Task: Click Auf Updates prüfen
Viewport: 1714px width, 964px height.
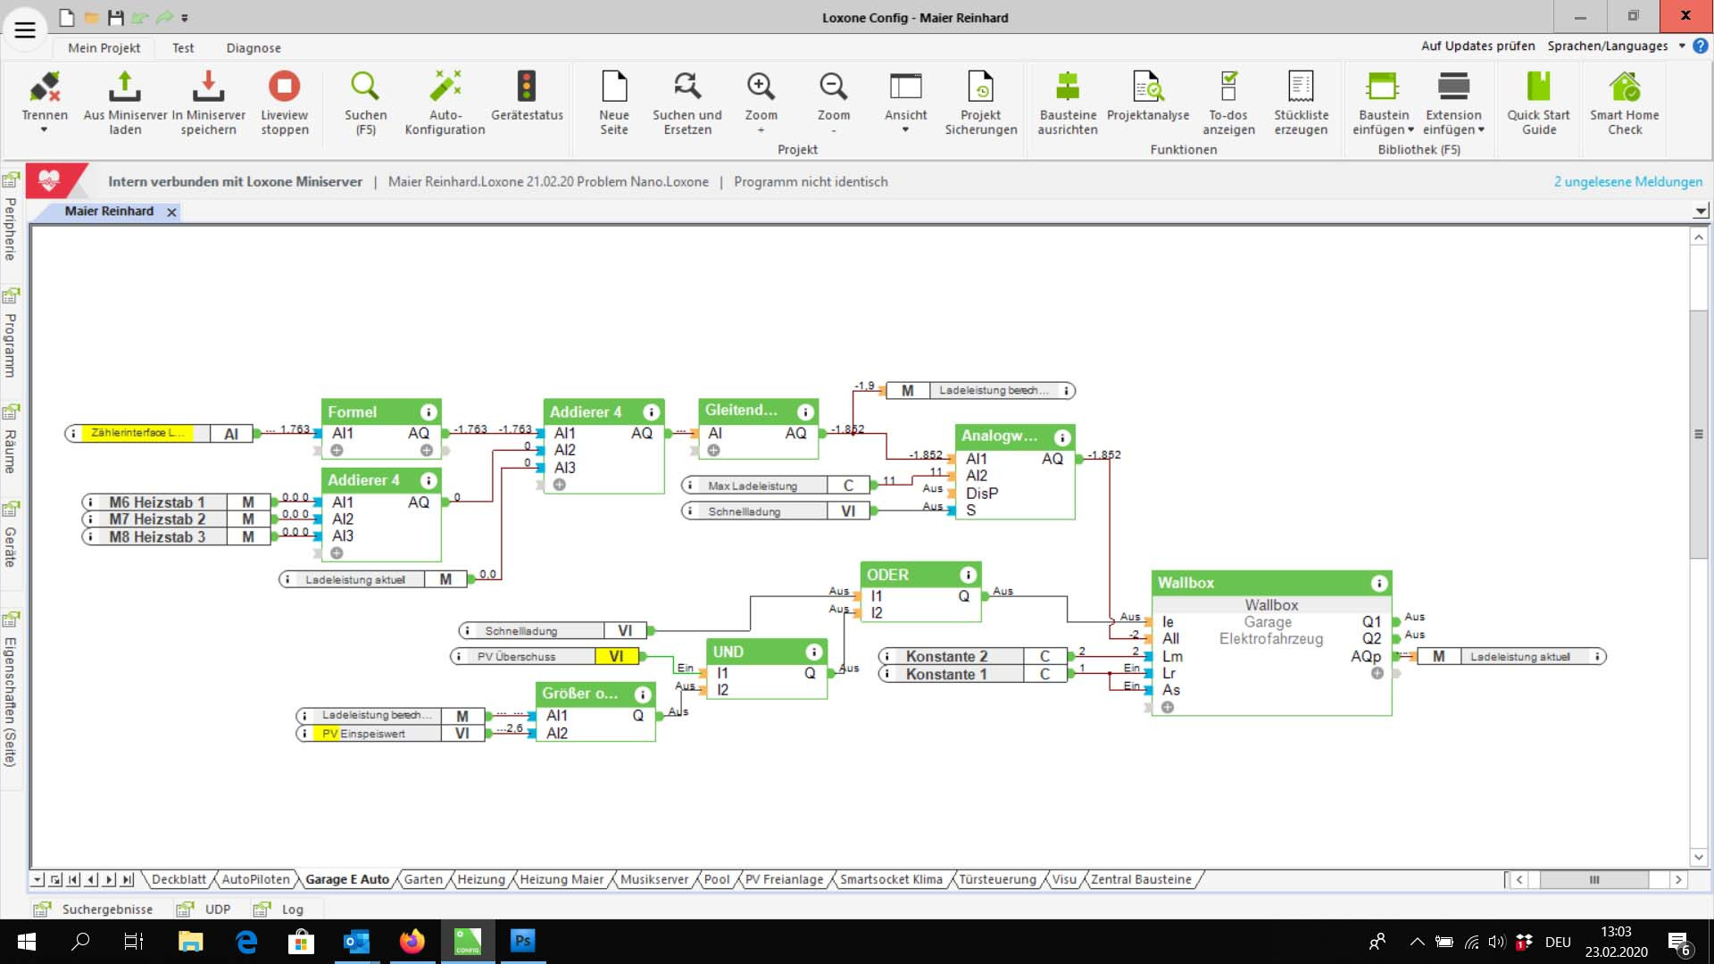Action: (1477, 46)
